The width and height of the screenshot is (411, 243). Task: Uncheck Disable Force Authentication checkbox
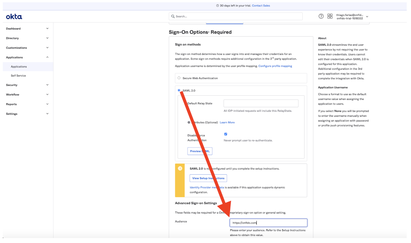226,134
